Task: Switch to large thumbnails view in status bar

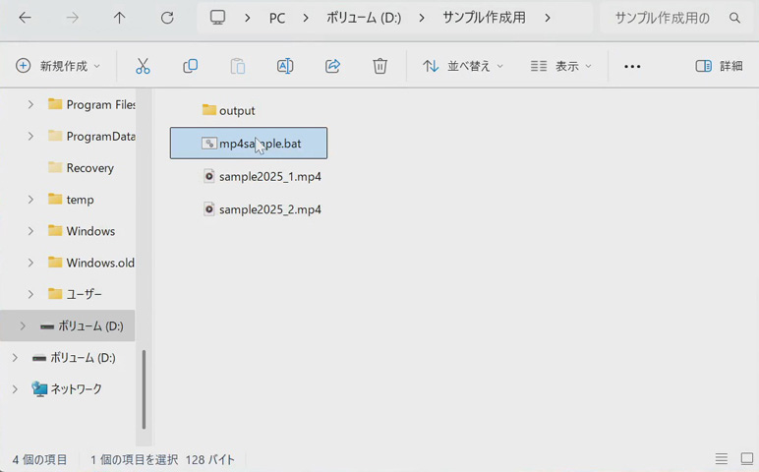Action: [746, 459]
